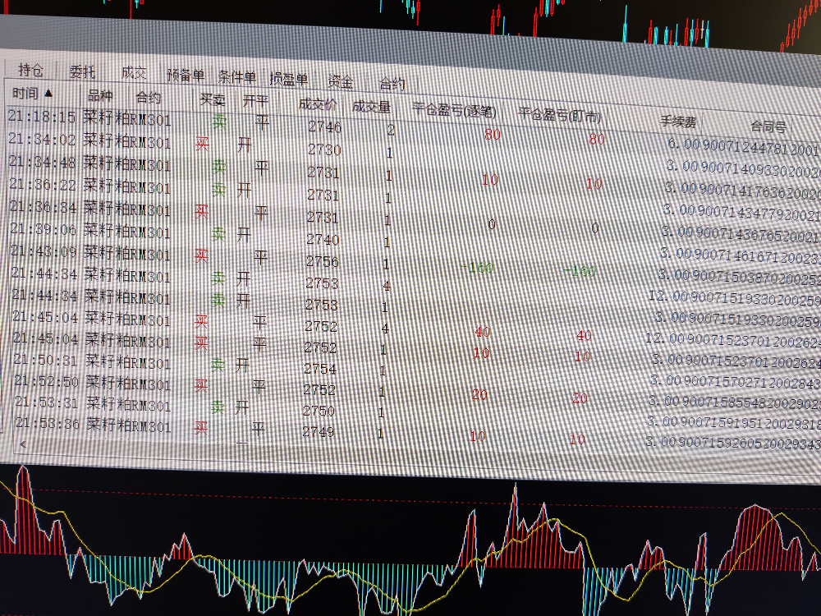
Task: Click the price cell 2730
Action: point(324,149)
